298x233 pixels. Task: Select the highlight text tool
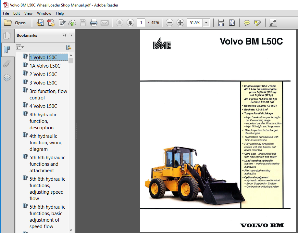tap(257, 23)
